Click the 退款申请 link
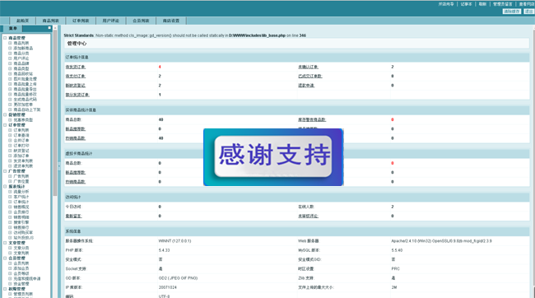The width and height of the screenshot is (535, 298). coord(306,86)
